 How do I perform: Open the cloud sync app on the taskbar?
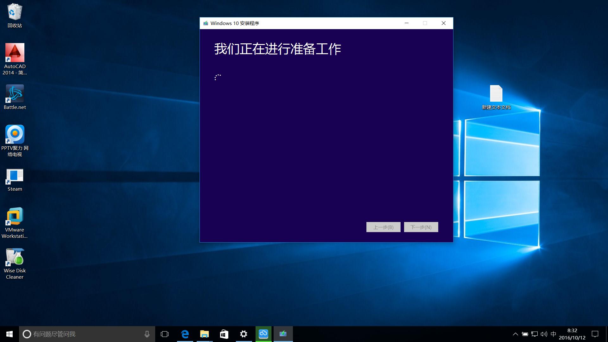[x=263, y=334]
